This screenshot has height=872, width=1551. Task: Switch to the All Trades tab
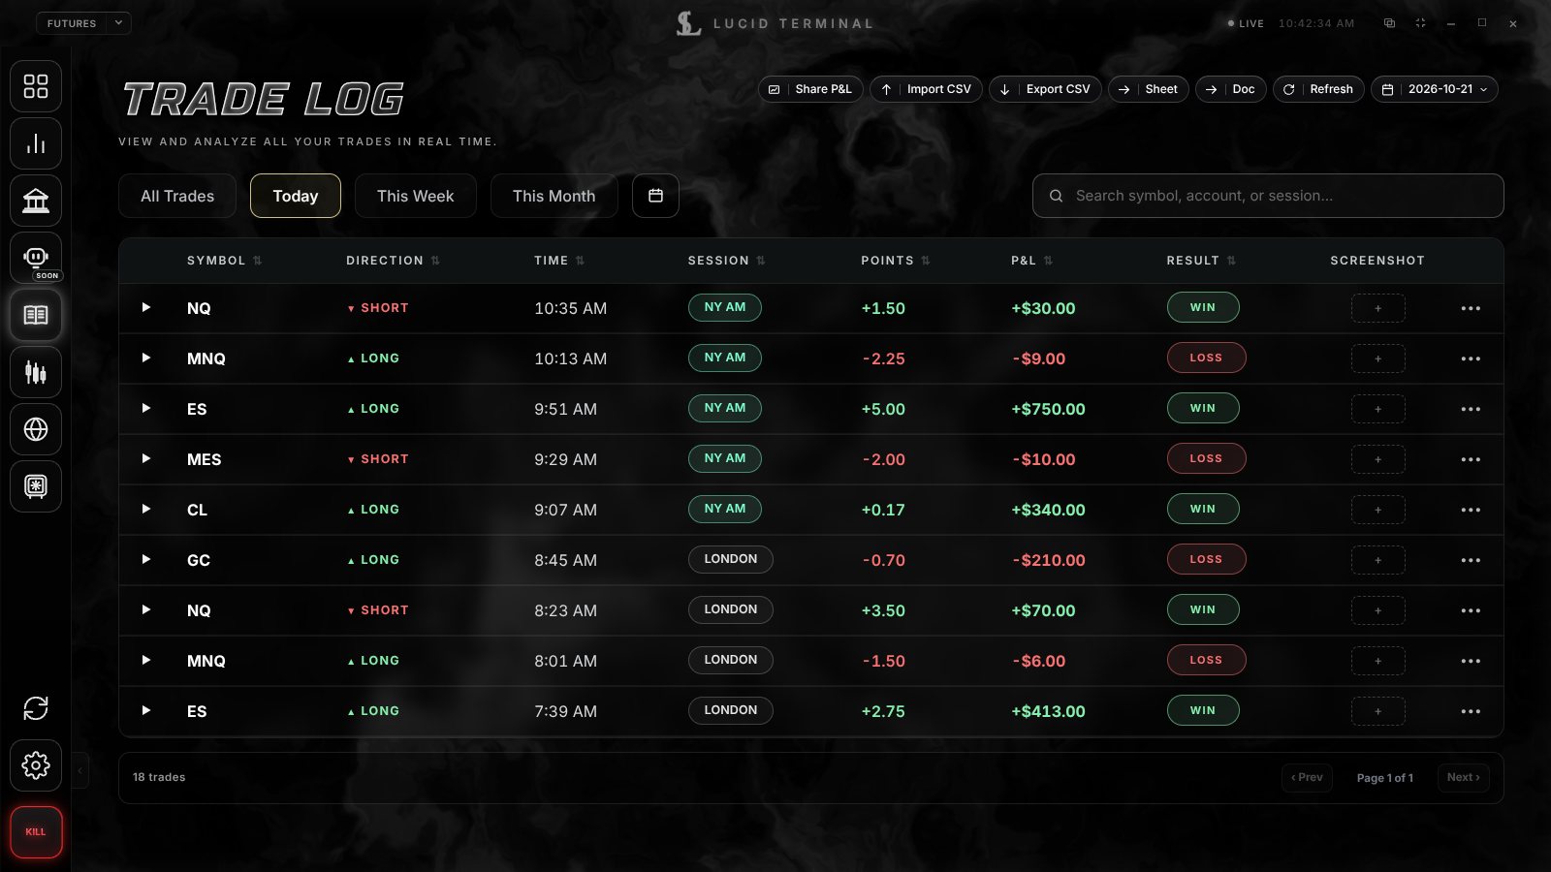(x=177, y=196)
